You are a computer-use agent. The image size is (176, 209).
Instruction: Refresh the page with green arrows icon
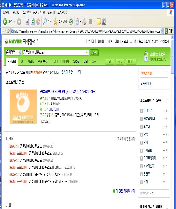[33, 22]
